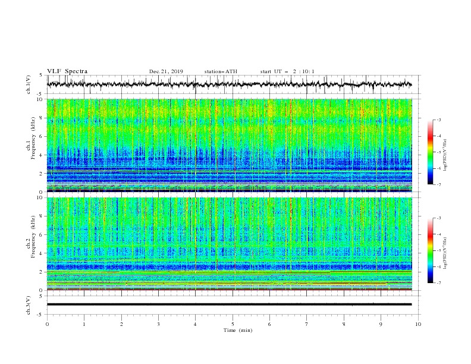Click the ch.1 color scale bar
The height and width of the screenshot is (364, 471).
pos(430,152)
